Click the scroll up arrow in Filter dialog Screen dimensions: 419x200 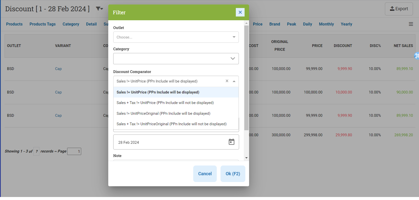coord(246,23)
